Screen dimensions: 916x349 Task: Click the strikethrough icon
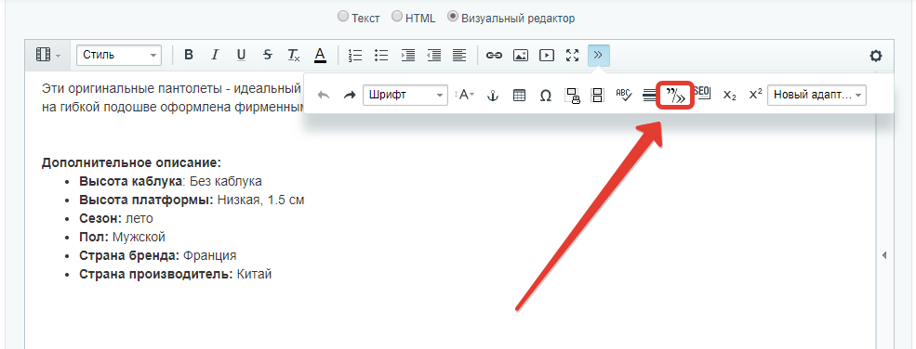[268, 56]
